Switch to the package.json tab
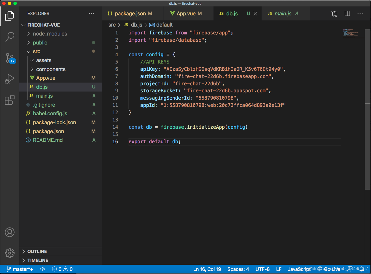This screenshot has width=371, height=274. tap(133, 13)
